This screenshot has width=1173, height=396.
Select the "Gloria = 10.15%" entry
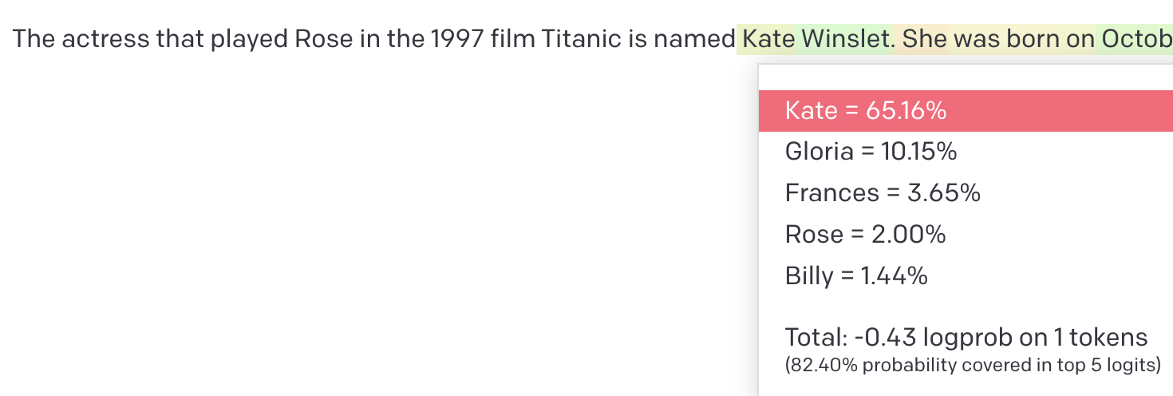point(871,151)
